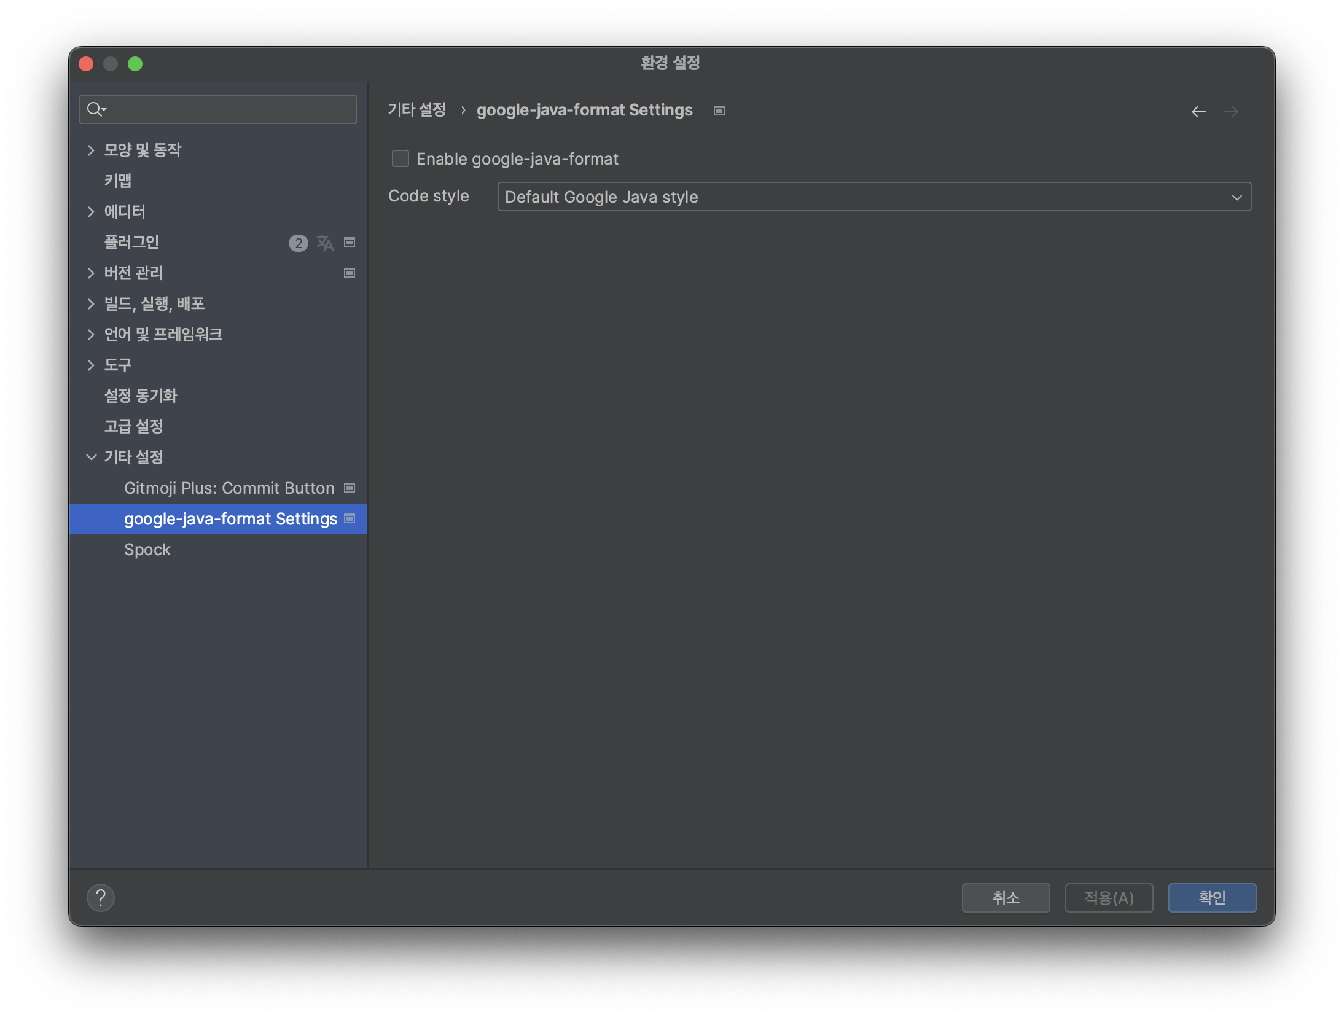Click the update count badge on 플러그인

click(x=298, y=243)
